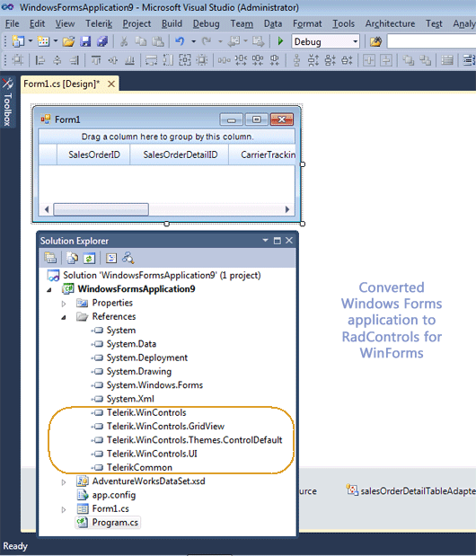Click the Align Centers layout icon
This screenshot has height=556, width=476.
[57, 60]
